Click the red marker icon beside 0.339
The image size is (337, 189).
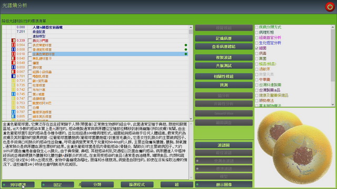click(13, 40)
